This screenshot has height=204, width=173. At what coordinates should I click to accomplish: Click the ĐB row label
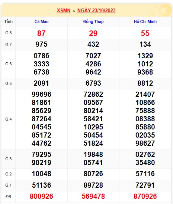coord(8,197)
